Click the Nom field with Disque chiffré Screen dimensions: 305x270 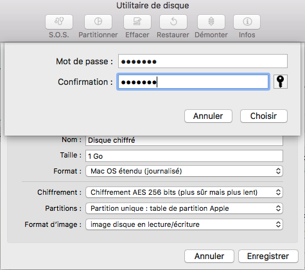(184, 140)
